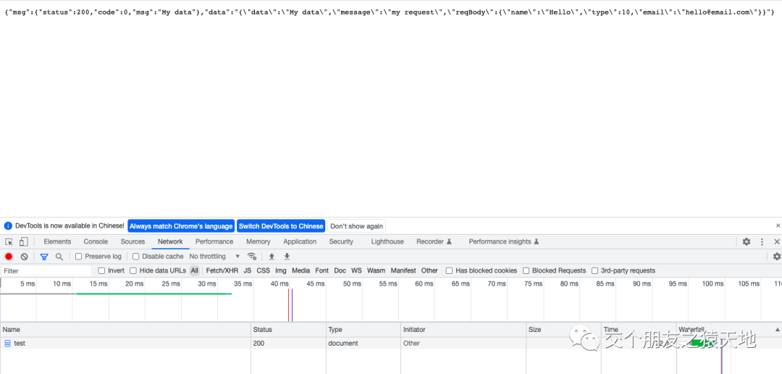This screenshot has width=782, height=374.
Task: Sort requests by Name column header
Action: pos(125,330)
